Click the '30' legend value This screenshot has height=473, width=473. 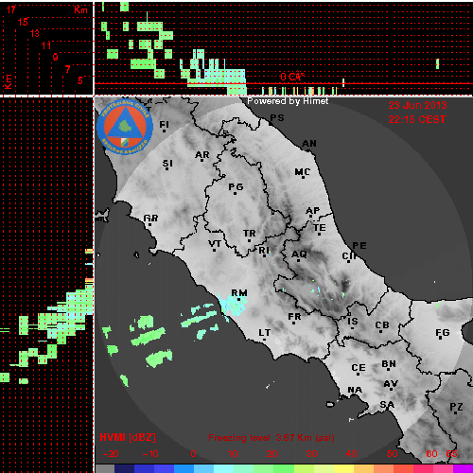click(x=311, y=454)
